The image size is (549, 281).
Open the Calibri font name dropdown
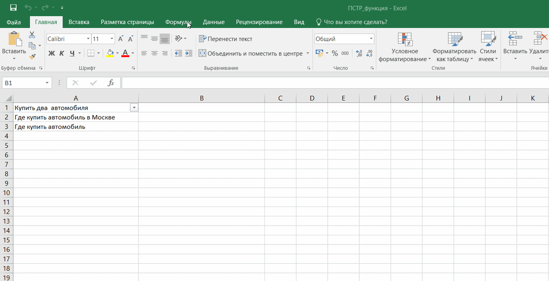88,39
